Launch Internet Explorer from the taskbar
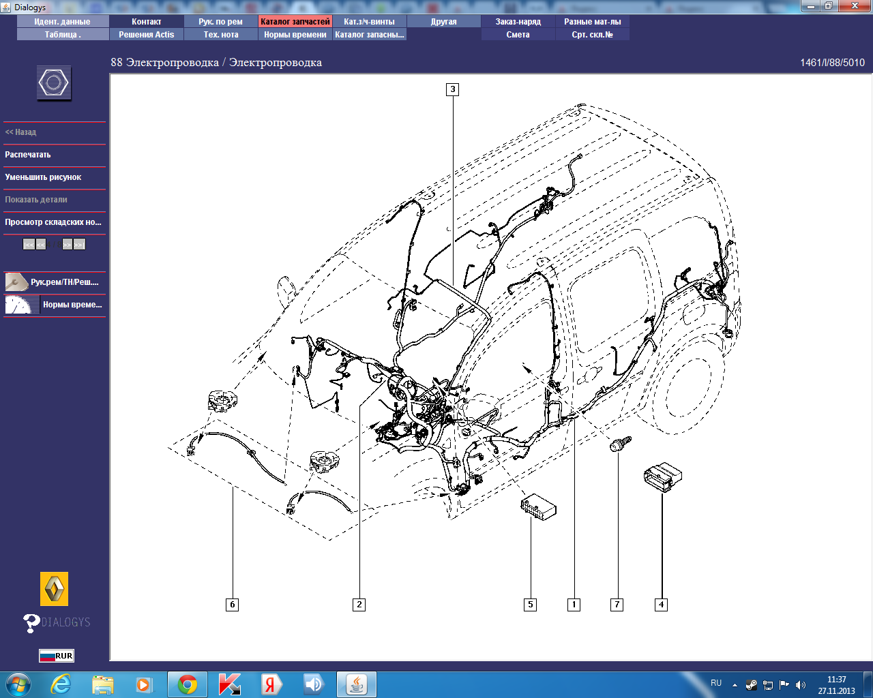 pyautogui.click(x=61, y=684)
